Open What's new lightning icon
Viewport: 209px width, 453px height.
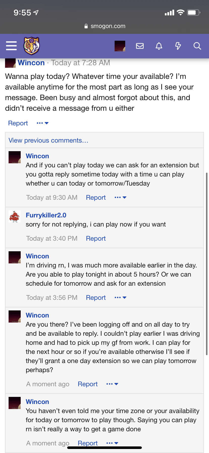tap(178, 46)
